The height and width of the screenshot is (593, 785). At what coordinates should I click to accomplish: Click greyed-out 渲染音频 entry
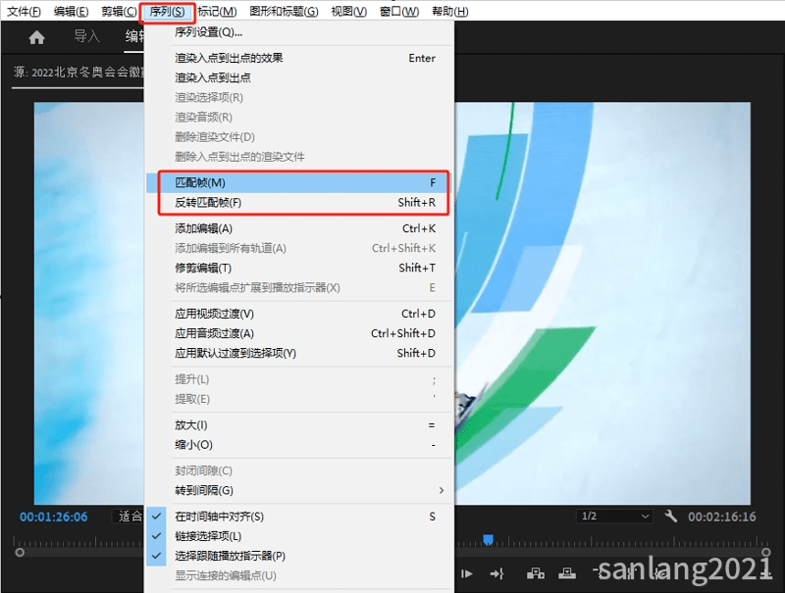pos(299,117)
